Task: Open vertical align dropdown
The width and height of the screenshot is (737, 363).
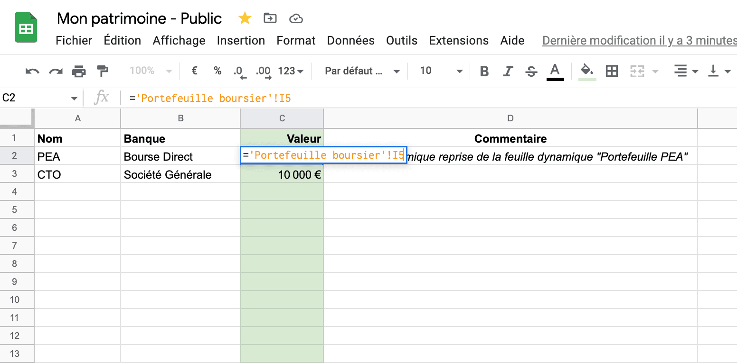Action: [x=719, y=71]
